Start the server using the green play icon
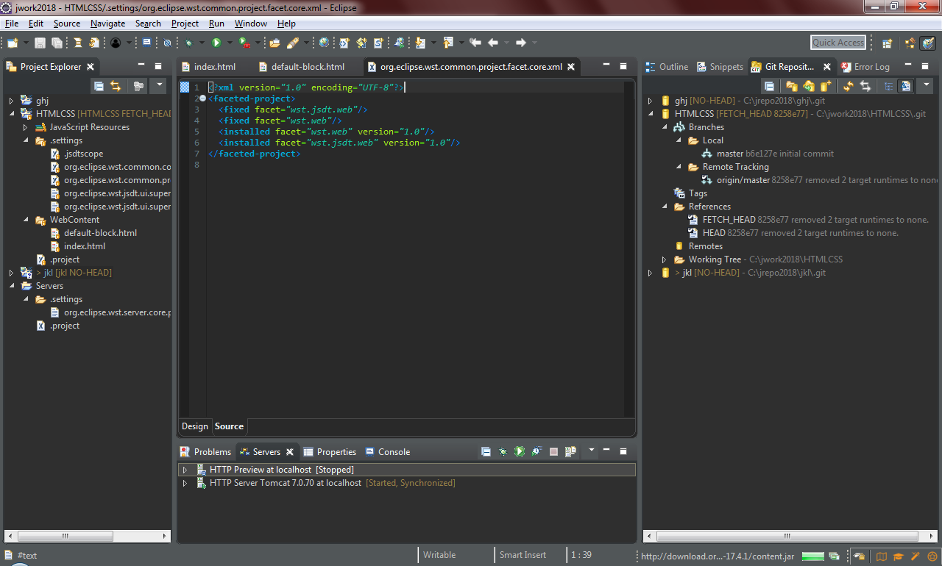Image resolution: width=942 pixels, height=566 pixels. (520, 452)
